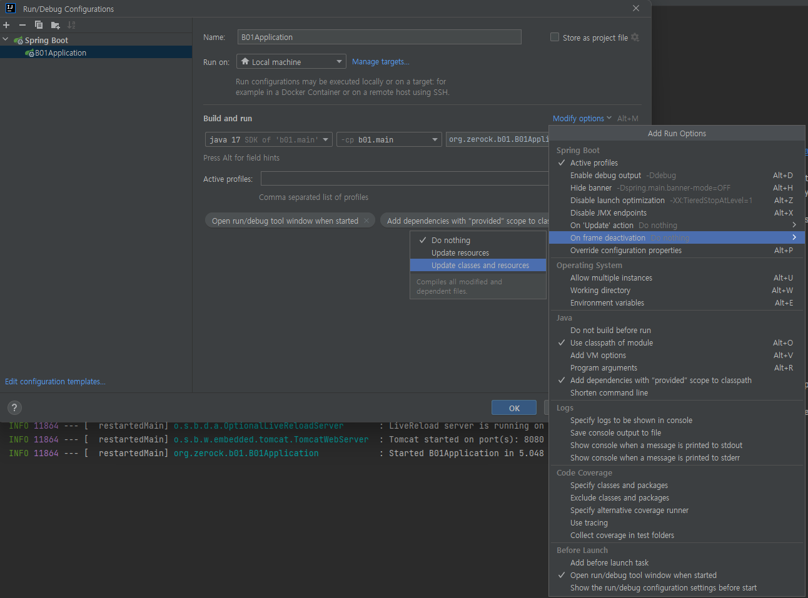The image size is (808, 598).
Task: Remove the 'Open run/debug tool window' tag
Action: tap(366, 221)
